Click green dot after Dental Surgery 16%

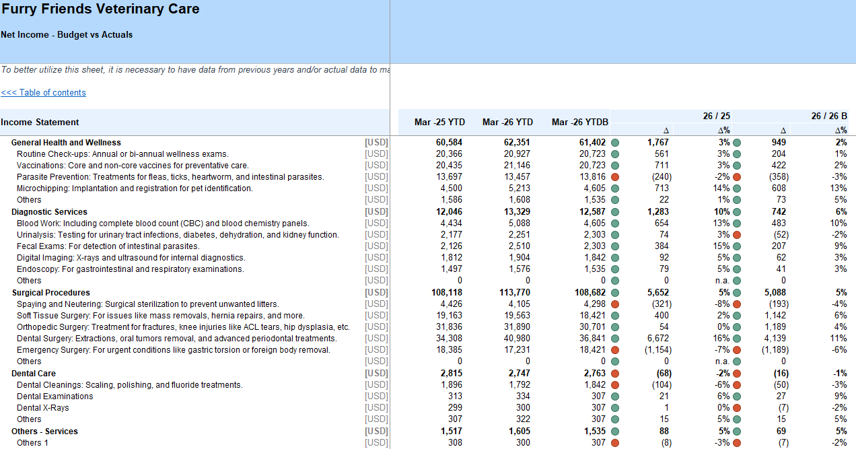coord(737,339)
